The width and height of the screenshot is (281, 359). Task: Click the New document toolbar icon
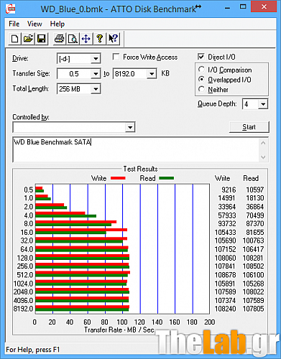(14, 39)
